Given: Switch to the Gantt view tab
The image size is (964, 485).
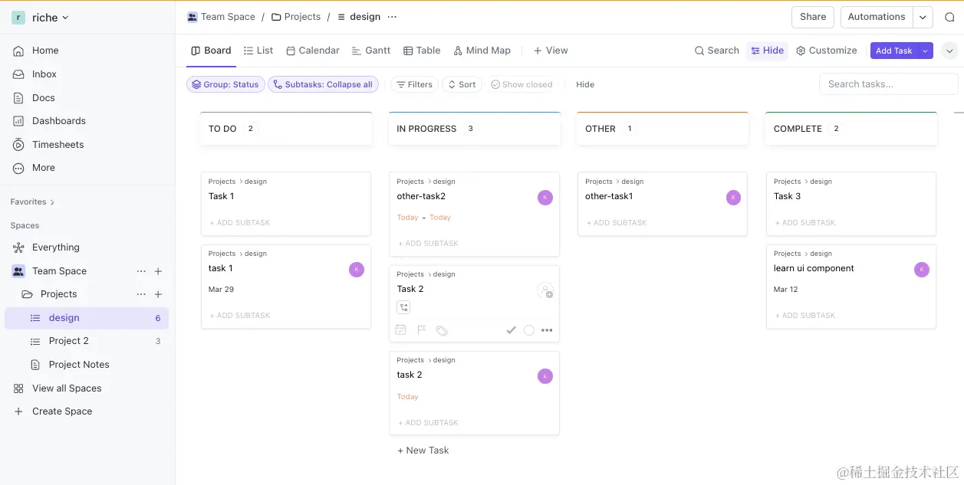Looking at the screenshot, I should click(371, 51).
